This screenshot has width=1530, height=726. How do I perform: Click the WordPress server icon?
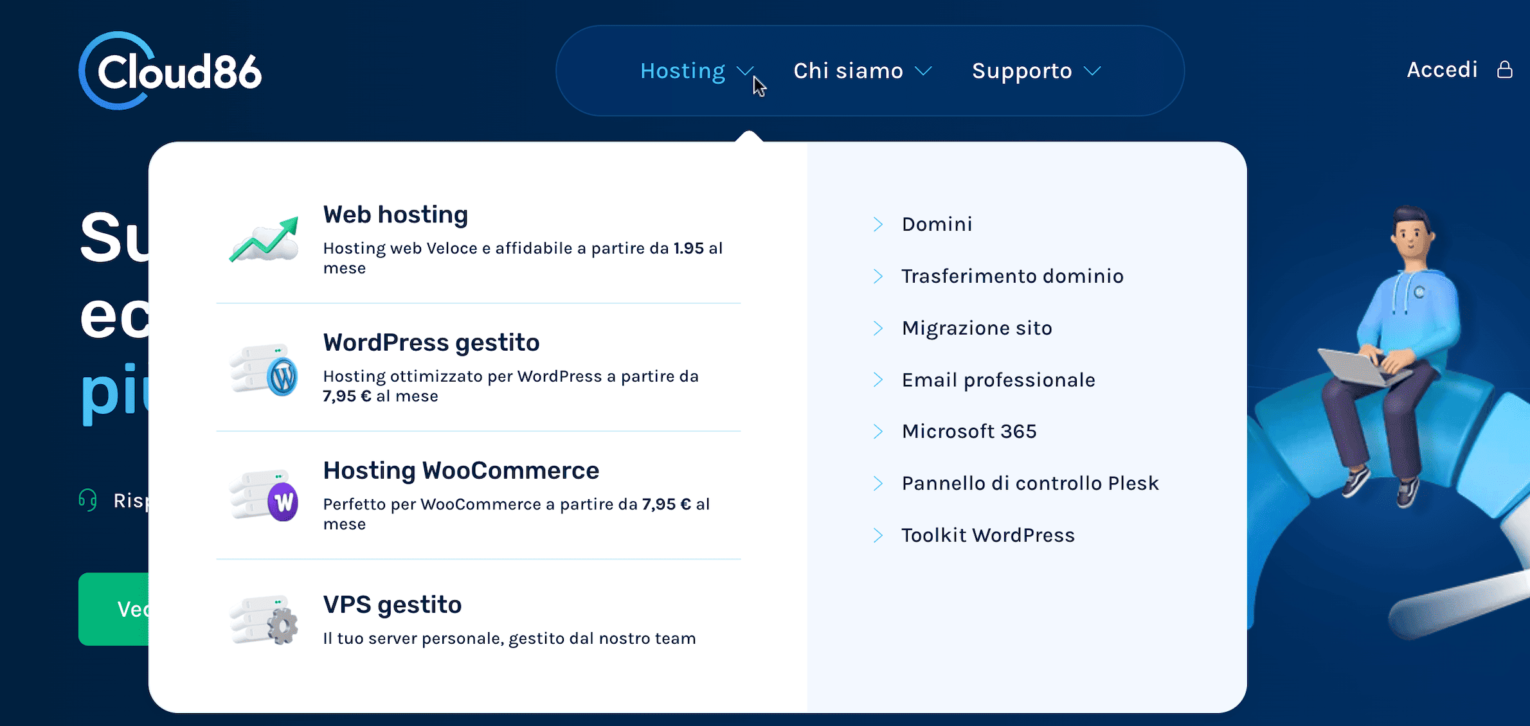coord(264,369)
